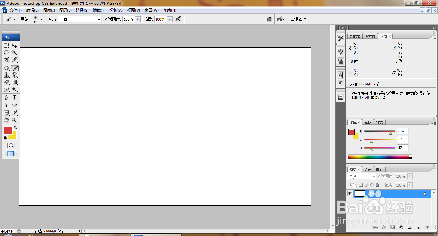438x236 pixels.
Task: Select the Clone Stamp tool
Action: (x=6, y=75)
